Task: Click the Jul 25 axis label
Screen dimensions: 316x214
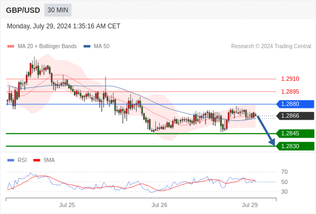Action: (67, 205)
